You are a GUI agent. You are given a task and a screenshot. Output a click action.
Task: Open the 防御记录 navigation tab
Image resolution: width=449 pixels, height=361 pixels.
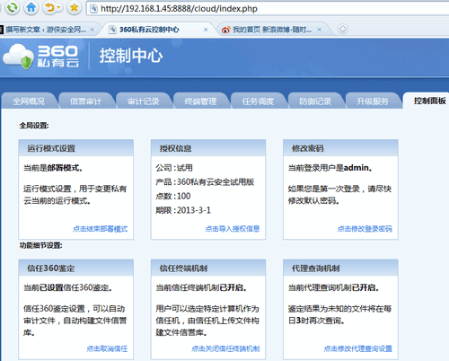click(x=315, y=101)
